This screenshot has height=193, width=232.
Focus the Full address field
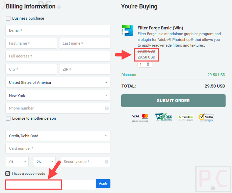click(58, 56)
